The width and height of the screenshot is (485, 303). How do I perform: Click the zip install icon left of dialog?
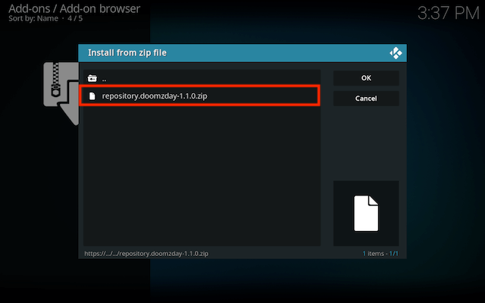pyautogui.click(x=61, y=93)
